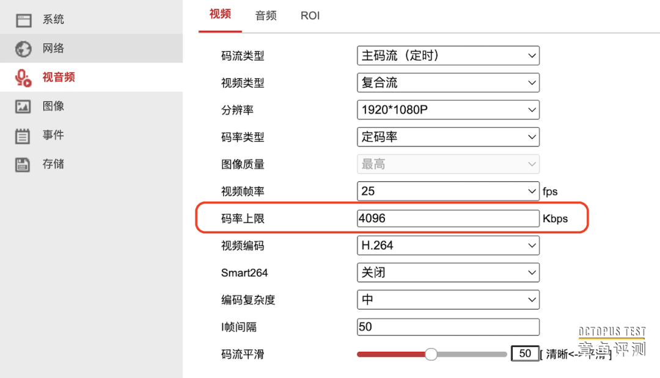Viewport: 660px width, 378px height.
Task: Click the 事件 calendar icon
Action: click(23, 135)
